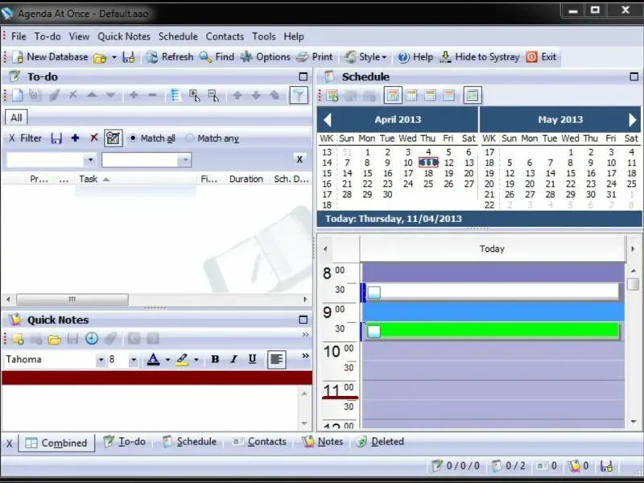The width and height of the screenshot is (644, 483).
Task: Click the green appointment at 9:30
Action: 493,331
